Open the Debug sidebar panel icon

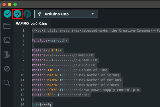tap(7, 68)
